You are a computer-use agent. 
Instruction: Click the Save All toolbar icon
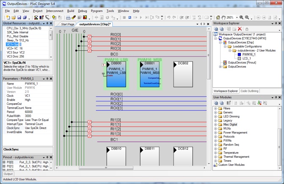[x=25, y=17]
